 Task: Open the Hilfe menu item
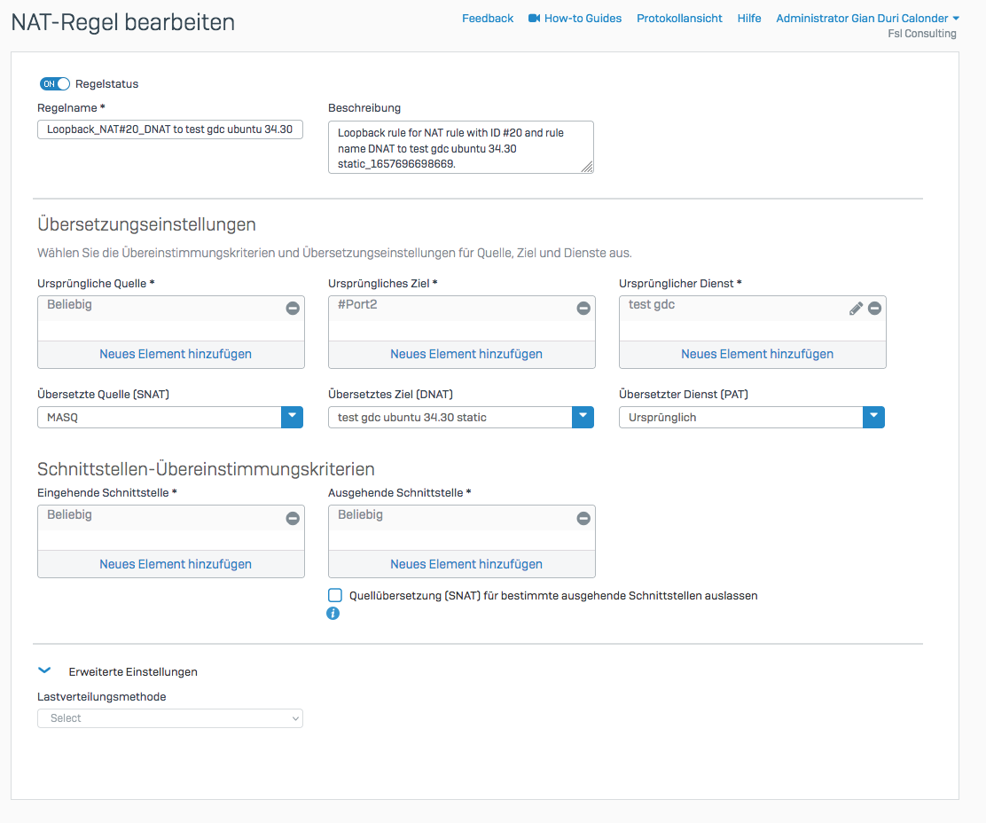click(x=749, y=19)
